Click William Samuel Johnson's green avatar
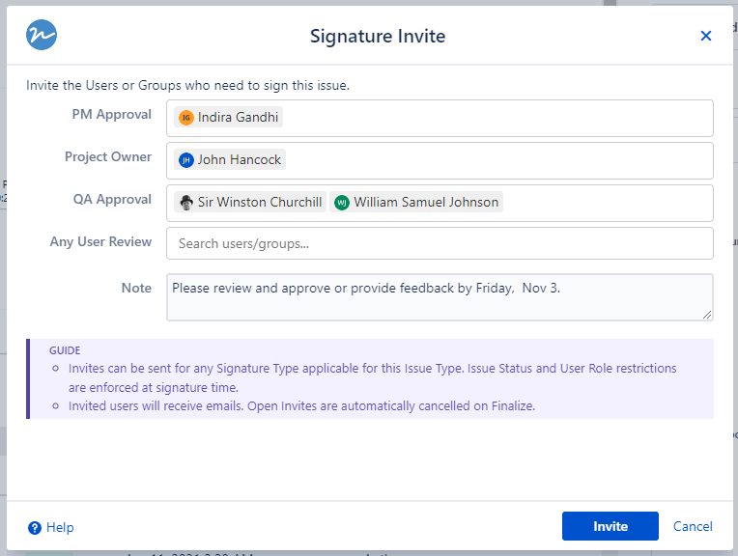Image resolution: width=738 pixels, height=556 pixels. [x=342, y=203]
